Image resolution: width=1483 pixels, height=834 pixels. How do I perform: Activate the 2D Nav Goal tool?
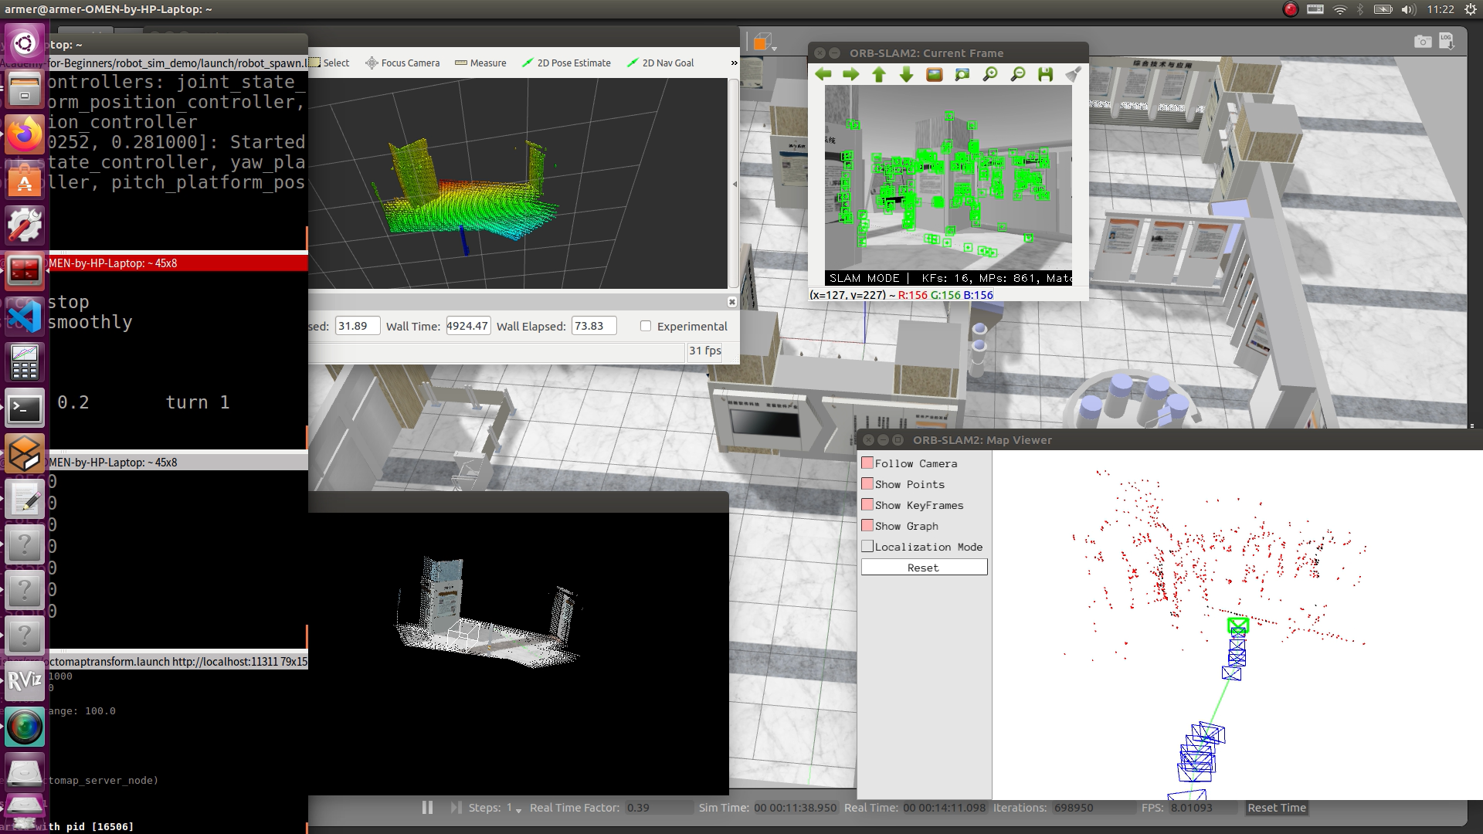(x=660, y=63)
